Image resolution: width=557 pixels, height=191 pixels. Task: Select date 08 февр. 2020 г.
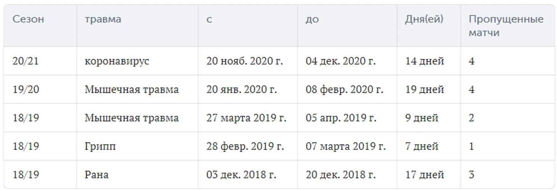pyautogui.click(x=345, y=89)
